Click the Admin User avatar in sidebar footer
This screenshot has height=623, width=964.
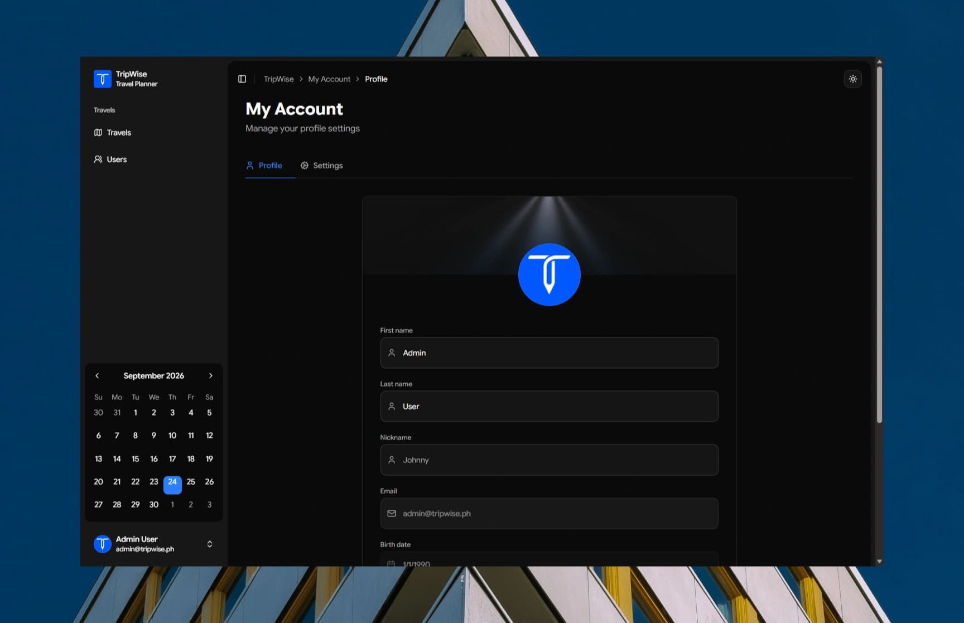pos(103,544)
